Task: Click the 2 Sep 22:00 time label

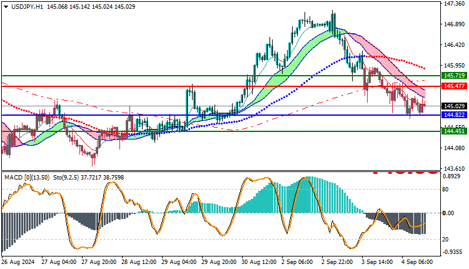Action: [x=338, y=262]
